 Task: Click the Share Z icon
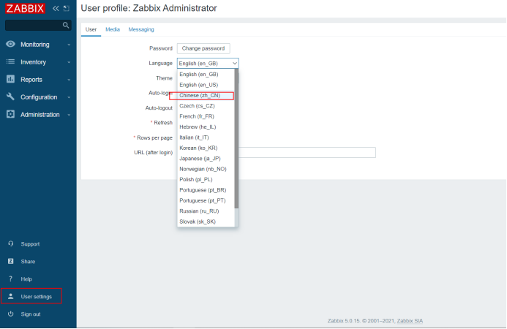tap(11, 261)
